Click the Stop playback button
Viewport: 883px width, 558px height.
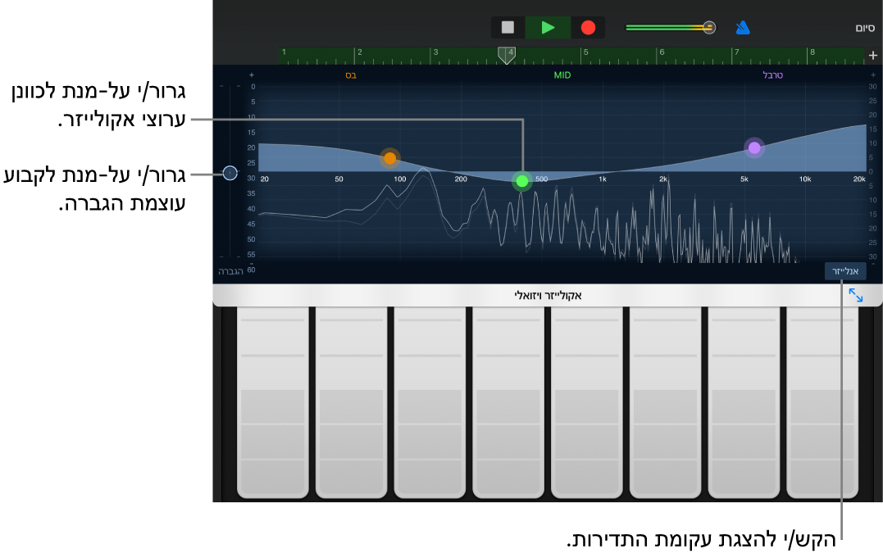[507, 28]
